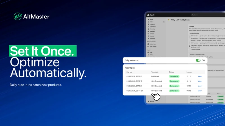View the 10:12:35 Full Detail job
Screen dimensions: 225x126
[x=200, y=76]
